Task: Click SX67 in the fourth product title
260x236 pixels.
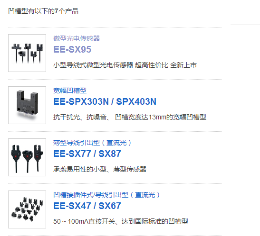Action: [110, 206]
